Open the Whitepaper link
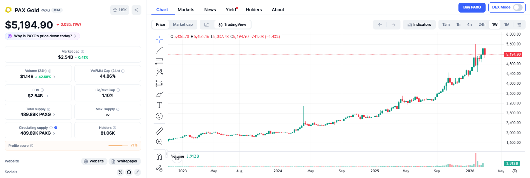The width and height of the screenshot is (530, 178). coord(125,161)
